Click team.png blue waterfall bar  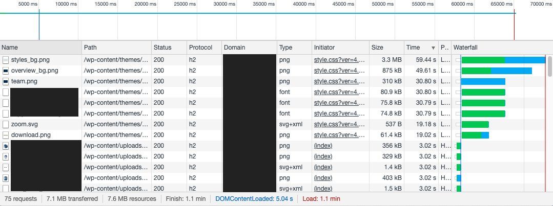click(483, 82)
